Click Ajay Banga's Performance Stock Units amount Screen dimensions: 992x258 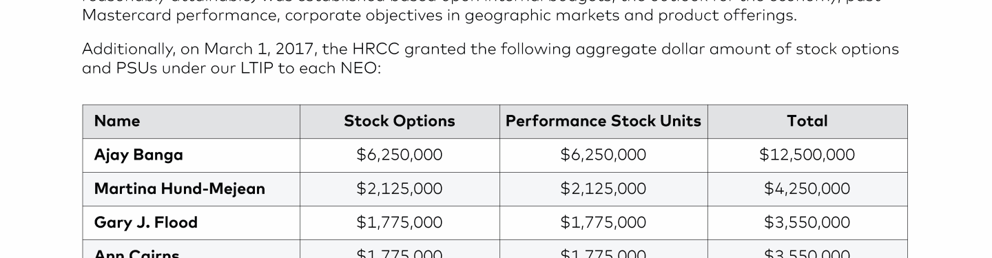pyautogui.click(x=603, y=155)
